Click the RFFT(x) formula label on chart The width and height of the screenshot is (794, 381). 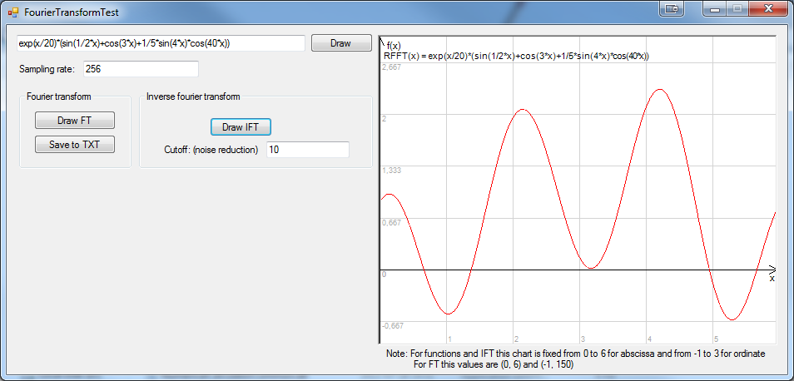(515, 56)
